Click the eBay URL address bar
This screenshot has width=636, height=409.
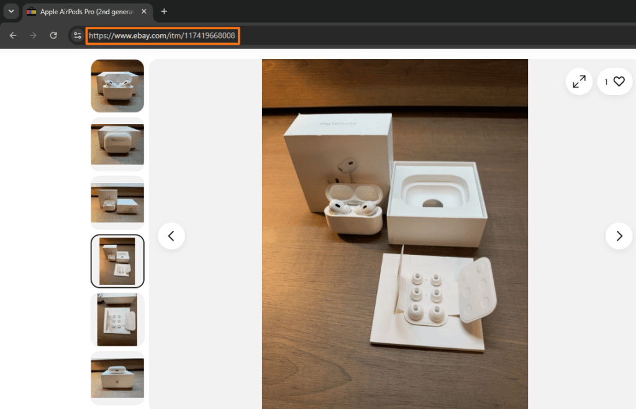(x=162, y=35)
